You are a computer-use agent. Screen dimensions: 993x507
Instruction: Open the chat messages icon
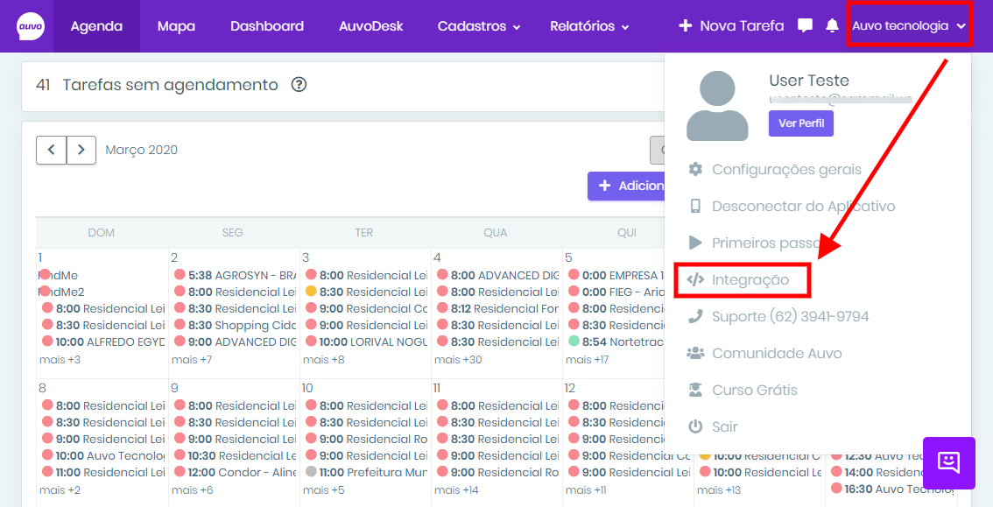click(805, 26)
